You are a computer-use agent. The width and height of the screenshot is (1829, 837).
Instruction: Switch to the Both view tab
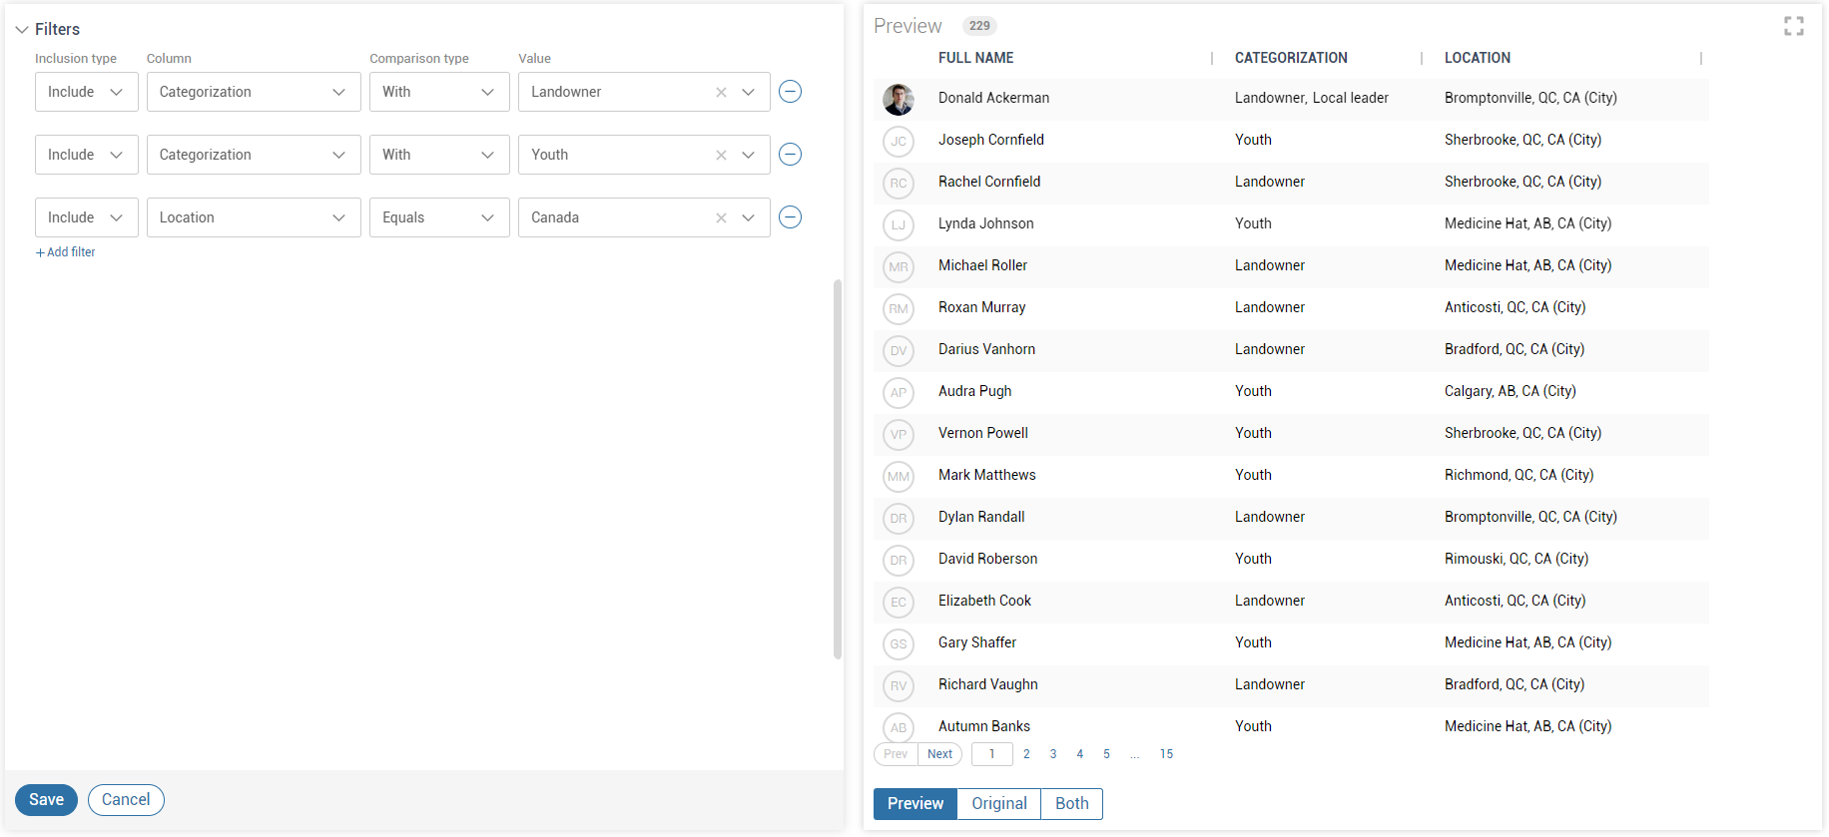[x=1072, y=804]
